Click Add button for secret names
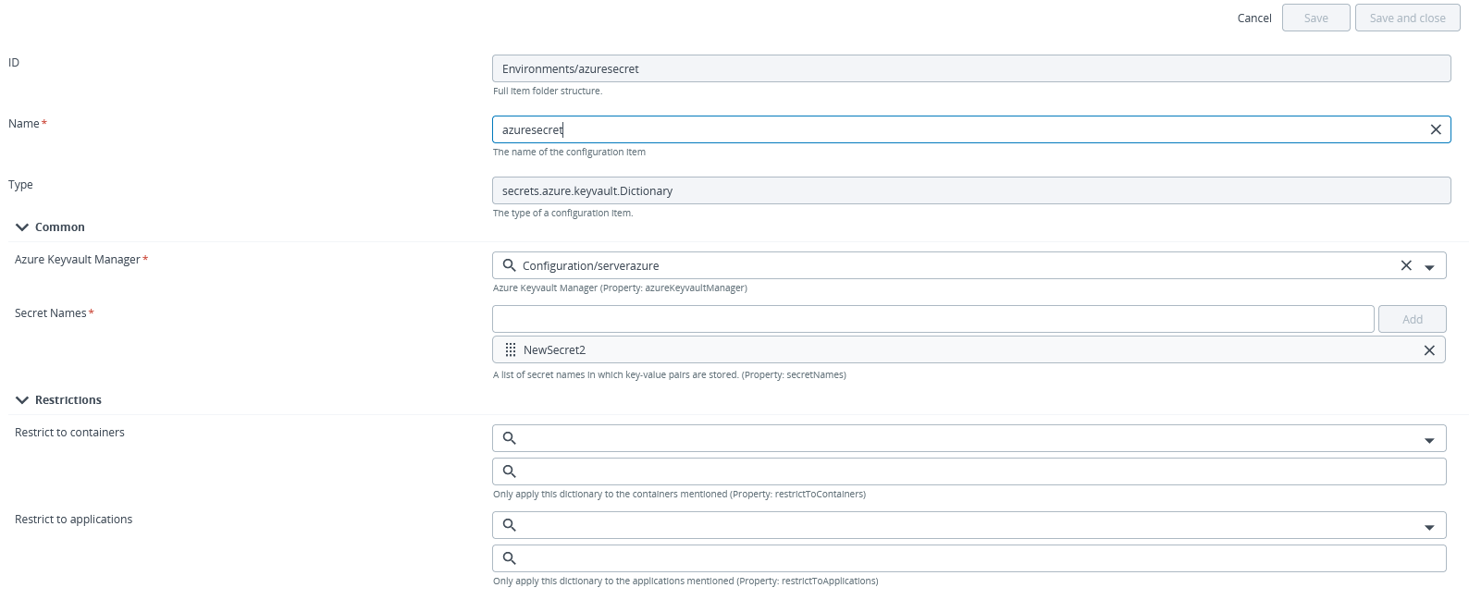 click(x=1412, y=319)
